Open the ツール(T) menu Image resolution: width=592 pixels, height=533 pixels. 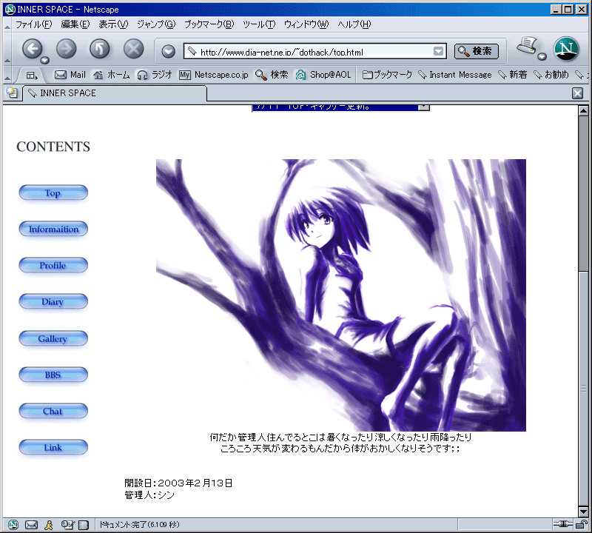click(x=259, y=24)
